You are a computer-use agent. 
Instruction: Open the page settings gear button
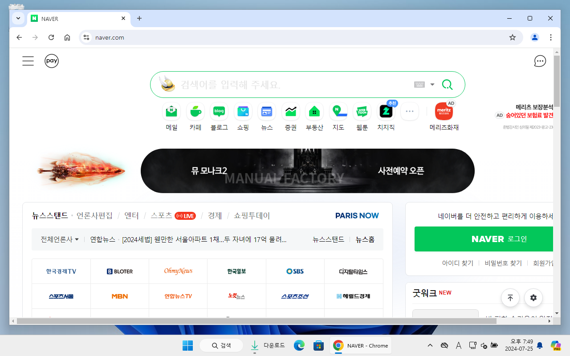point(533,298)
